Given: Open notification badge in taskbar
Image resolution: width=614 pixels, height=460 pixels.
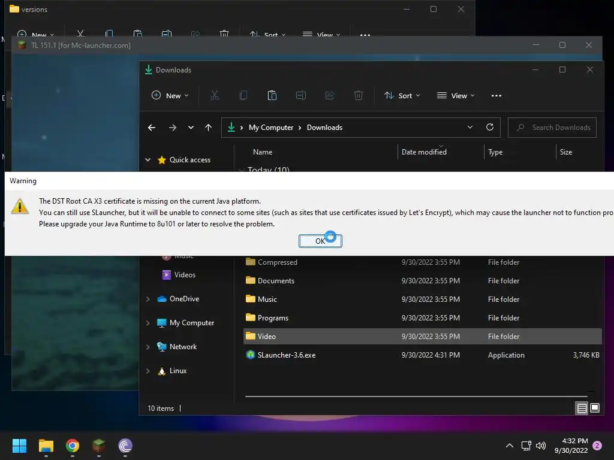Looking at the screenshot, I should 597,446.
